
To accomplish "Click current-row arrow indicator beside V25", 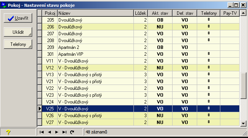I will [40, 109].
